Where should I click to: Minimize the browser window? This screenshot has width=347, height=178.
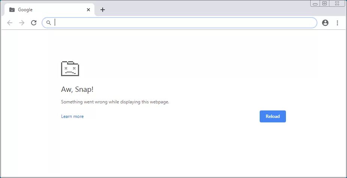[x=315, y=3]
